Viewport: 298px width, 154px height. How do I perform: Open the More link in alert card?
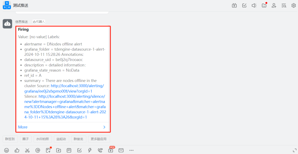(x=23, y=127)
